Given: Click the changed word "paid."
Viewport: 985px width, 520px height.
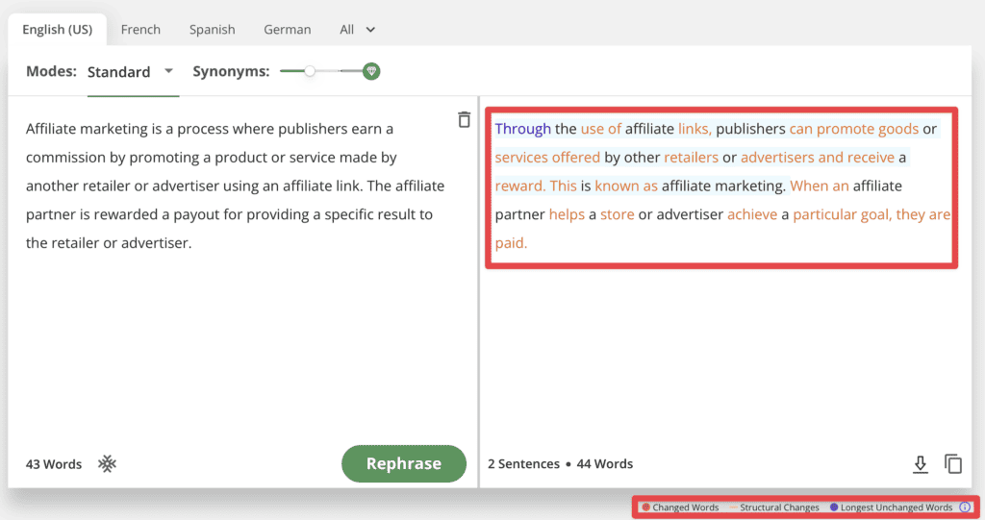Looking at the screenshot, I should tap(511, 243).
